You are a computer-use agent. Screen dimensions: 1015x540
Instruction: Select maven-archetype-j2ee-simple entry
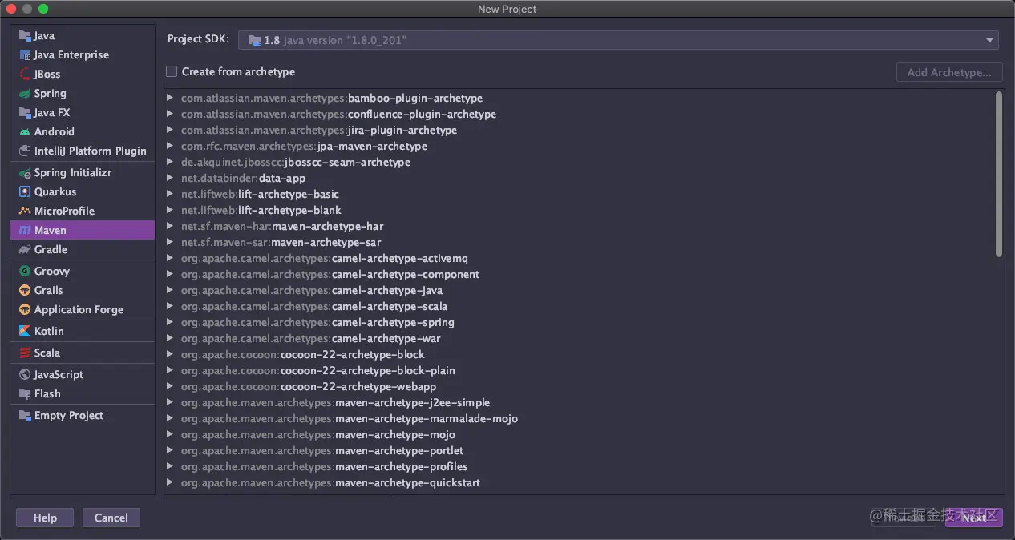tap(336, 402)
